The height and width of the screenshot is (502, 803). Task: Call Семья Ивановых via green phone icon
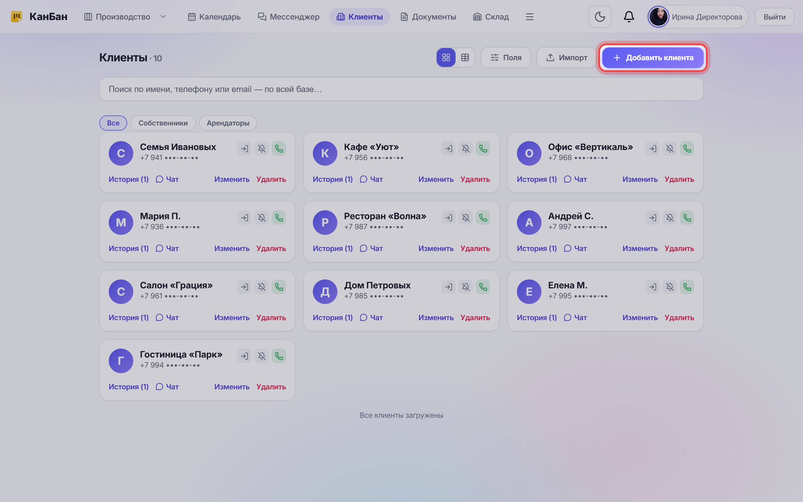coord(279,148)
